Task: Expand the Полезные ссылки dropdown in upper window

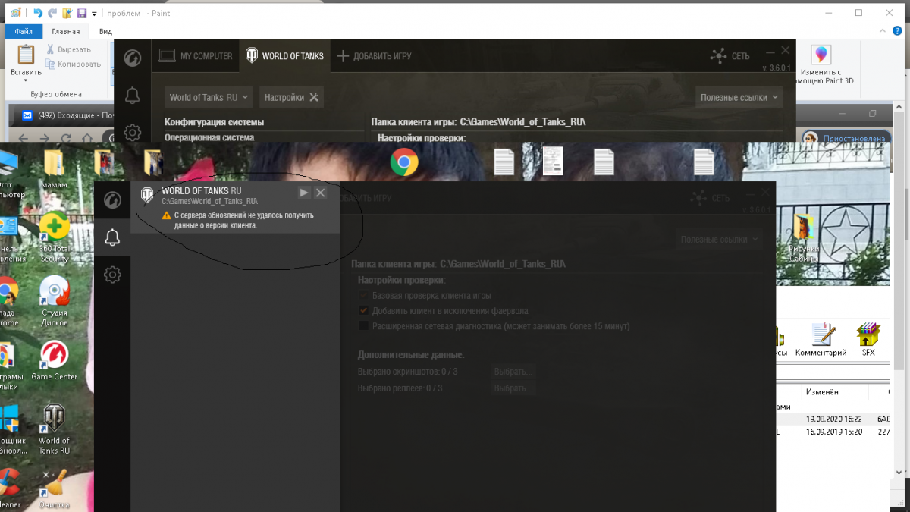Action: pyautogui.click(x=739, y=97)
